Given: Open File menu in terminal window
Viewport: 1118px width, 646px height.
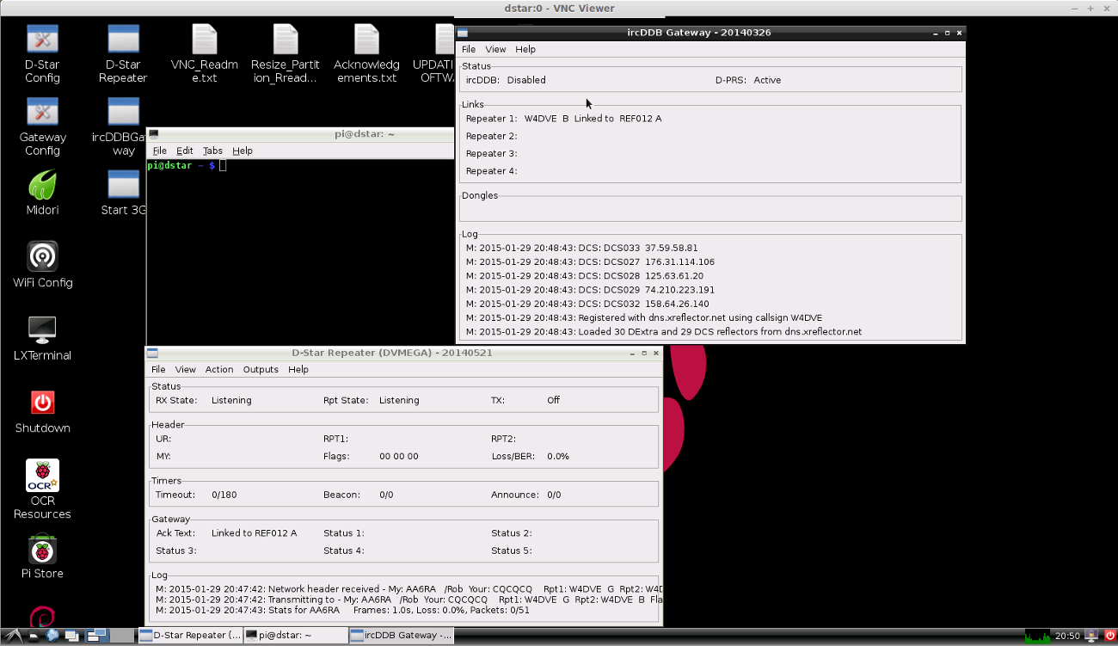Looking at the screenshot, I should 160,151.
